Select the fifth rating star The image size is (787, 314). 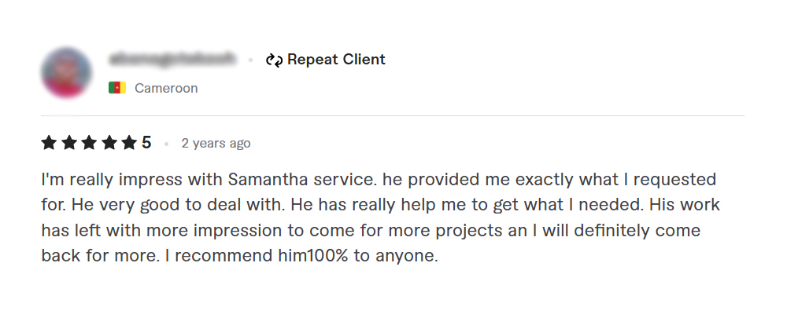click(x=129, y=143)
